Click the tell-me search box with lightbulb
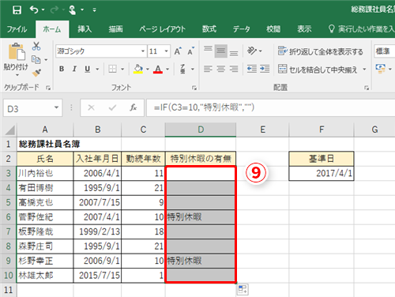This screenshot has width=395, height=297. (361, 29)
